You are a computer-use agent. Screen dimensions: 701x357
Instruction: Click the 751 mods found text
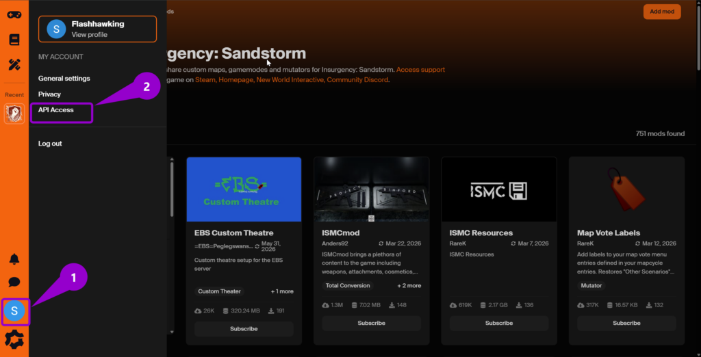[660, 133]
